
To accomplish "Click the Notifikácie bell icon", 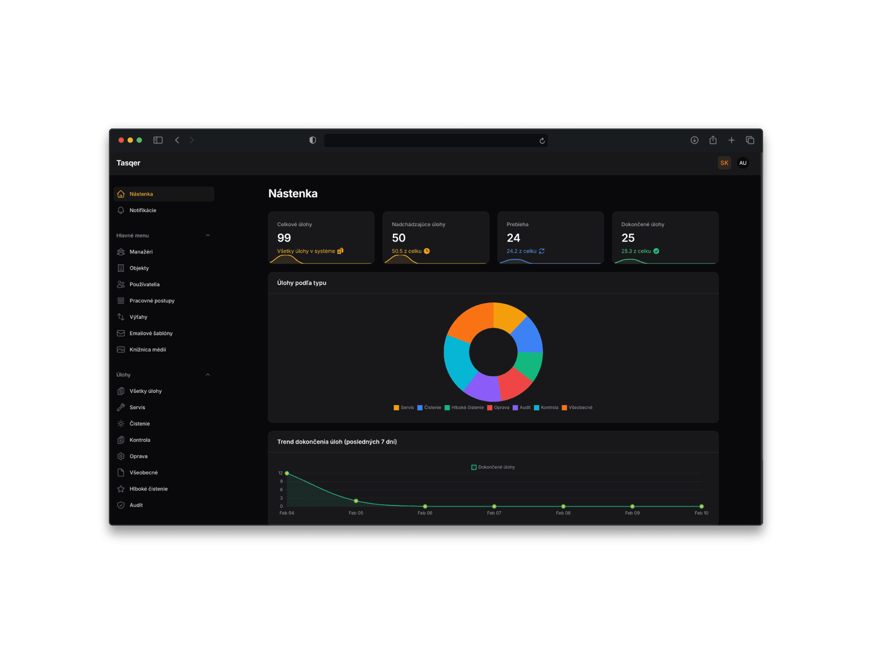I will pyautogui.click(x=121, y=210).
